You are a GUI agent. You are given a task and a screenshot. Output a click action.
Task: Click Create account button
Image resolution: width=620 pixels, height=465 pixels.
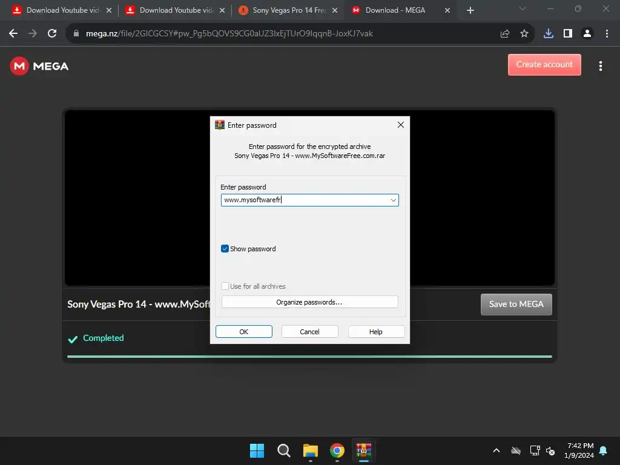(x=544, y=65)
